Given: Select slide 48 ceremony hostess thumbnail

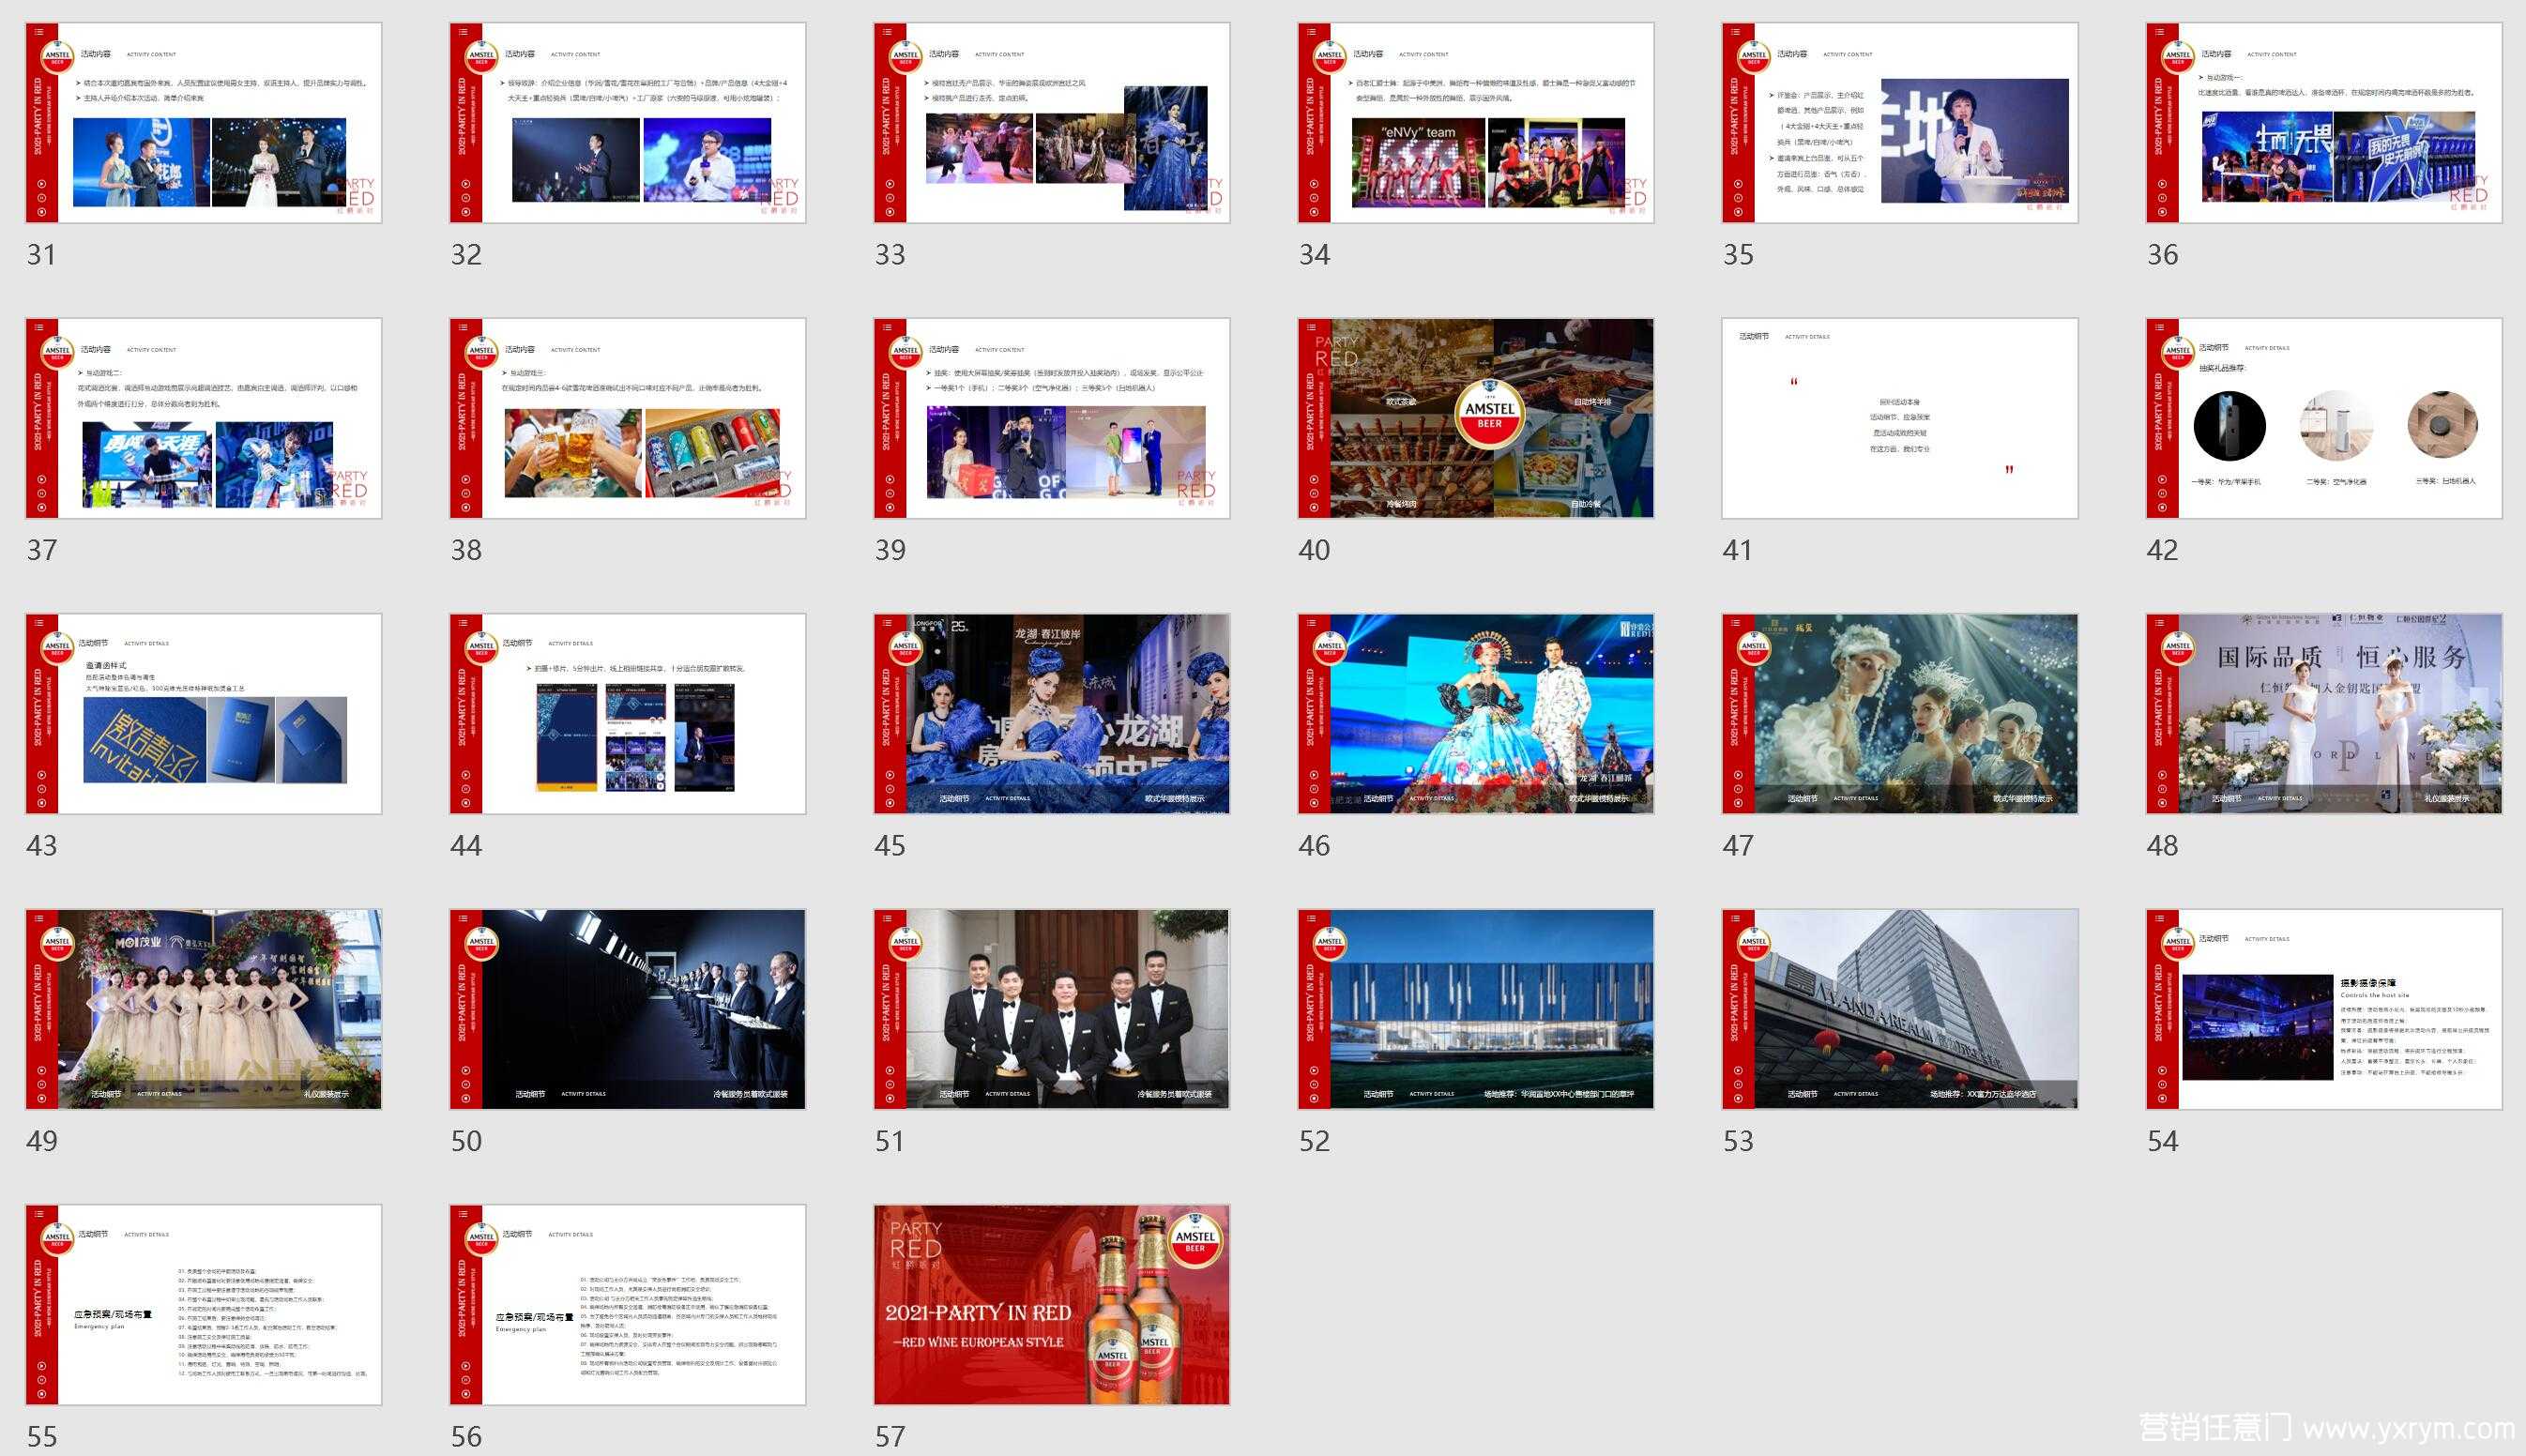Looking at the screenshot, I should click(x=2324, y=714).
